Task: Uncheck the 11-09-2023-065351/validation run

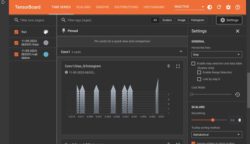Action: click(x=16, y=54)
